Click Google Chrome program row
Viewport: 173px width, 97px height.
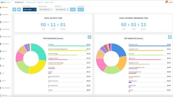click(69, 58)
